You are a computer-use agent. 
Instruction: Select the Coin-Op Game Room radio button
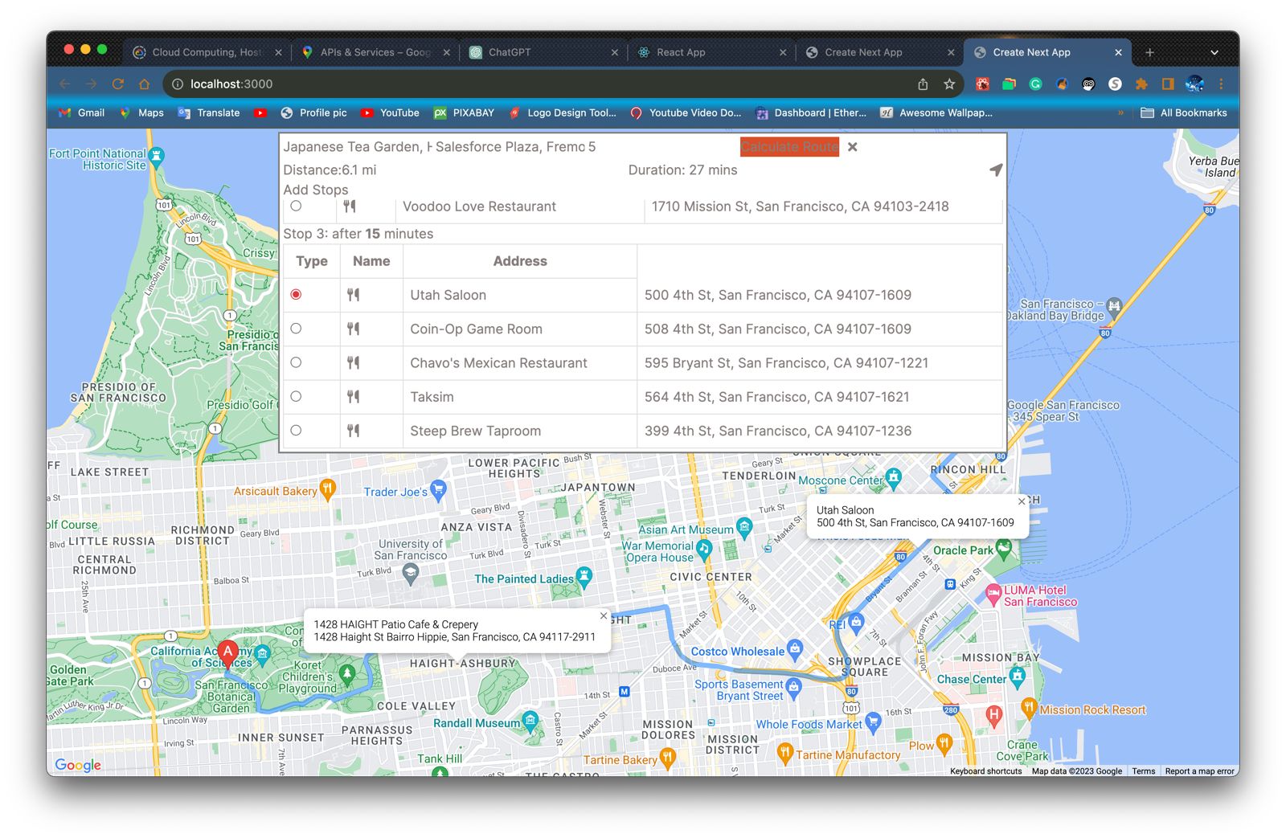coord(296,329)
